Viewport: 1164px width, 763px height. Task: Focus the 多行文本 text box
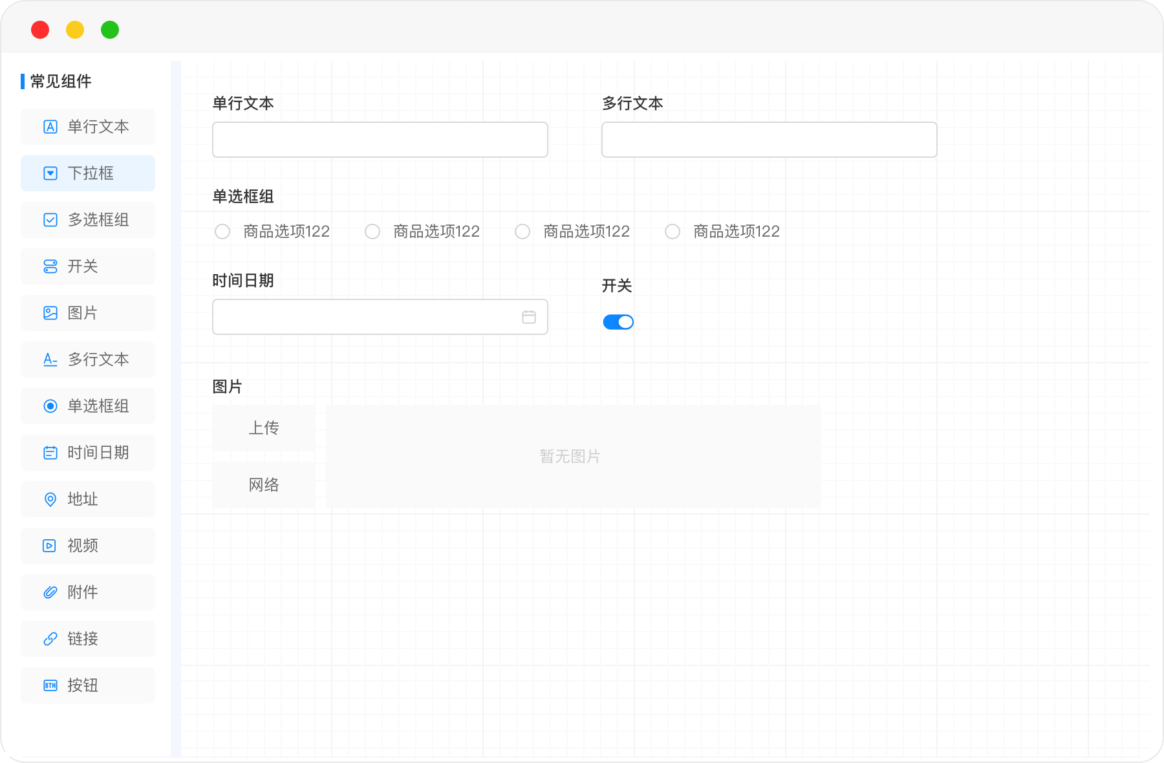(769, 140)
